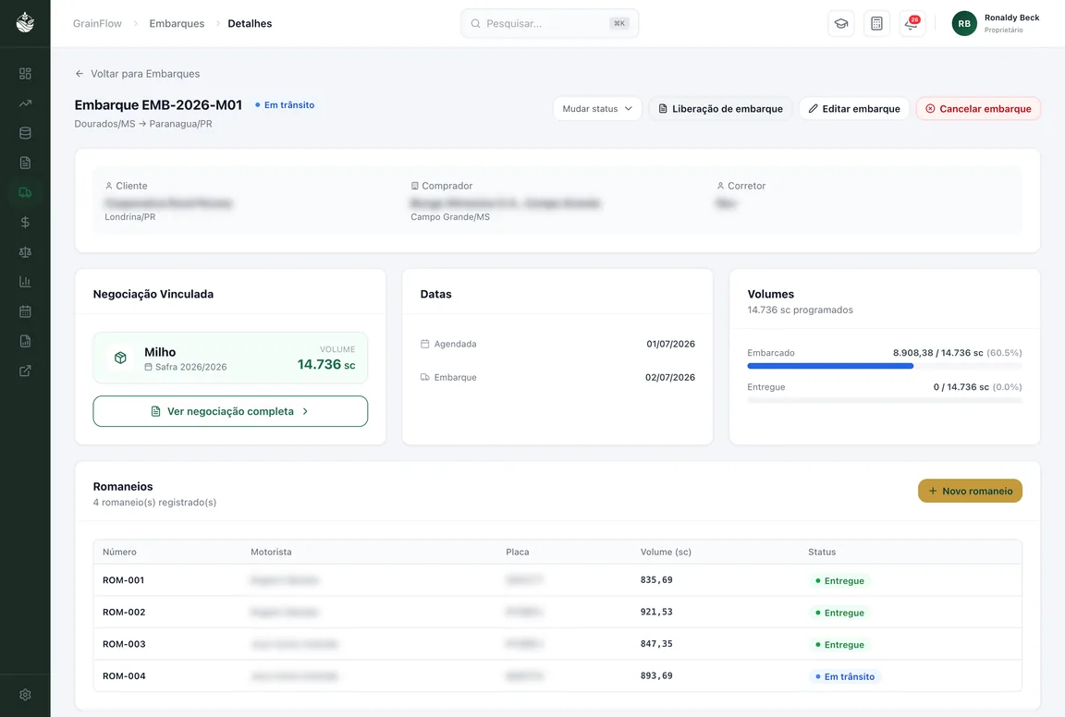Open the balance scale icon in sidebar
Viewport: 1065px width, 717px height.
[x=25, y=252]
